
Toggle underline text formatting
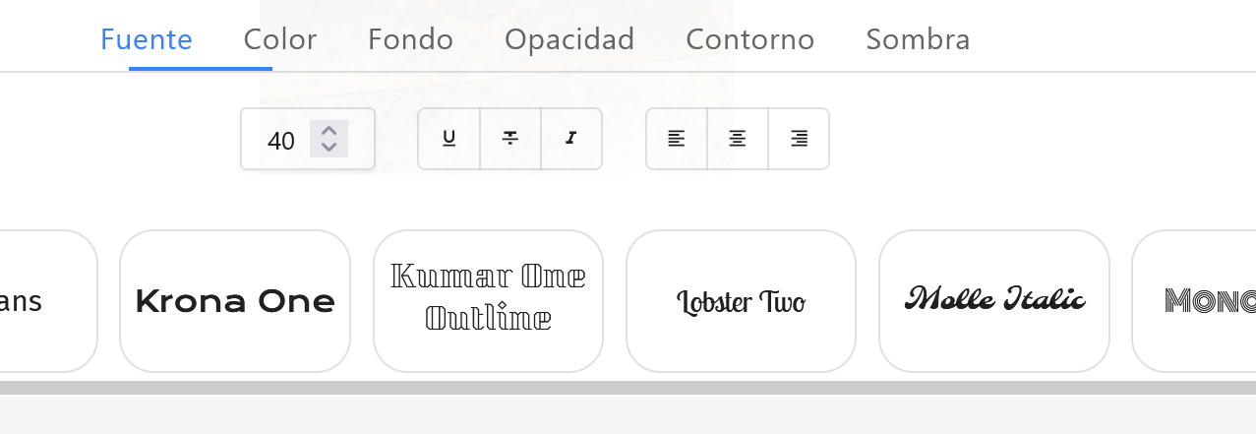click(449, 139)
